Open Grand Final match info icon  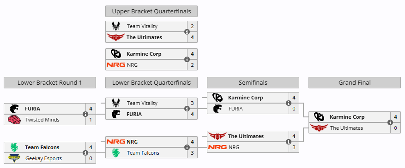390,122
